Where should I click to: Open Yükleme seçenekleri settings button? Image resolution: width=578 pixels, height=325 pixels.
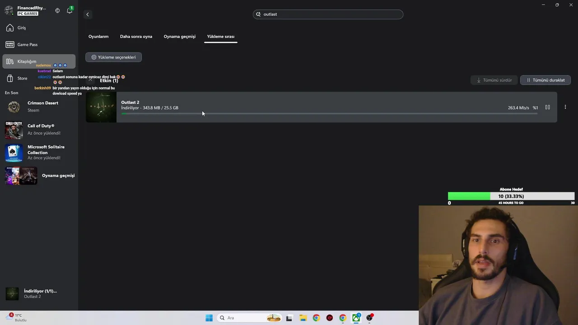pos(113,57)
